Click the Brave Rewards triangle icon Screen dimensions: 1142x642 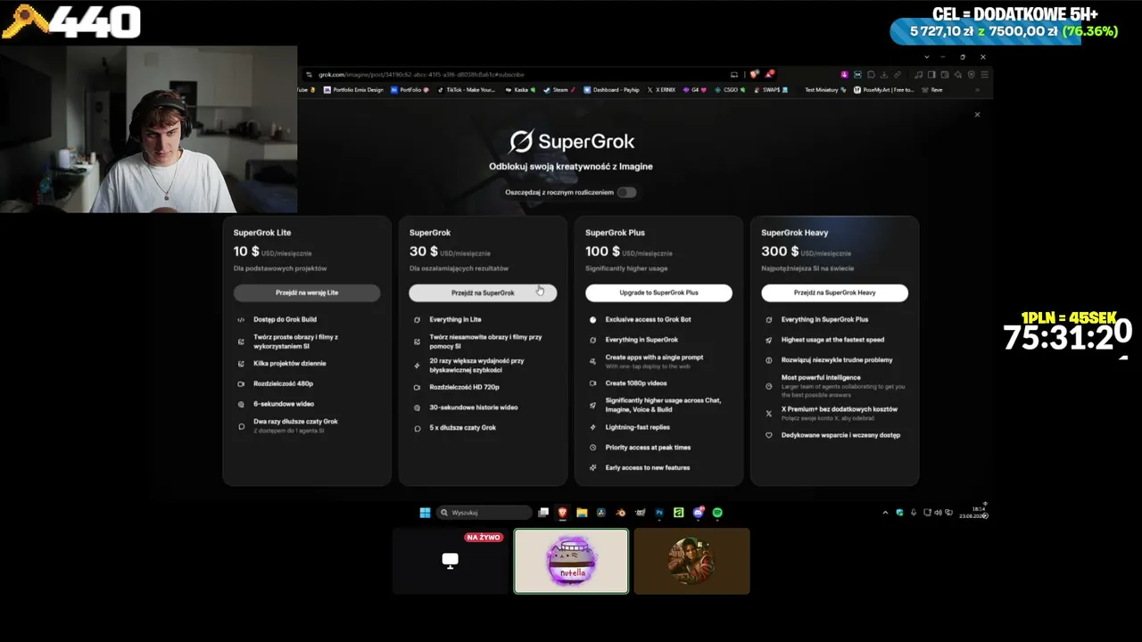tap(769, 75)
